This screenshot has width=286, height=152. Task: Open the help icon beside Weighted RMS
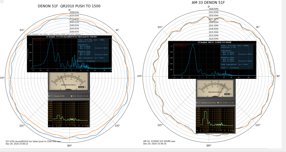click(x=52, y=96)
